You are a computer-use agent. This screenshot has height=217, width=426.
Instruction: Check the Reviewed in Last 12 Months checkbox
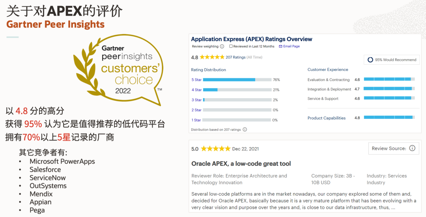(231, 47)
